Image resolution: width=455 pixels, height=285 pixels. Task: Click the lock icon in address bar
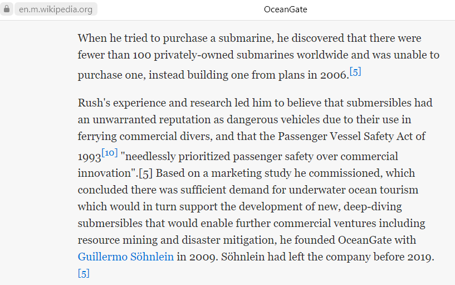pyautogui.click(x=7, y=9)
